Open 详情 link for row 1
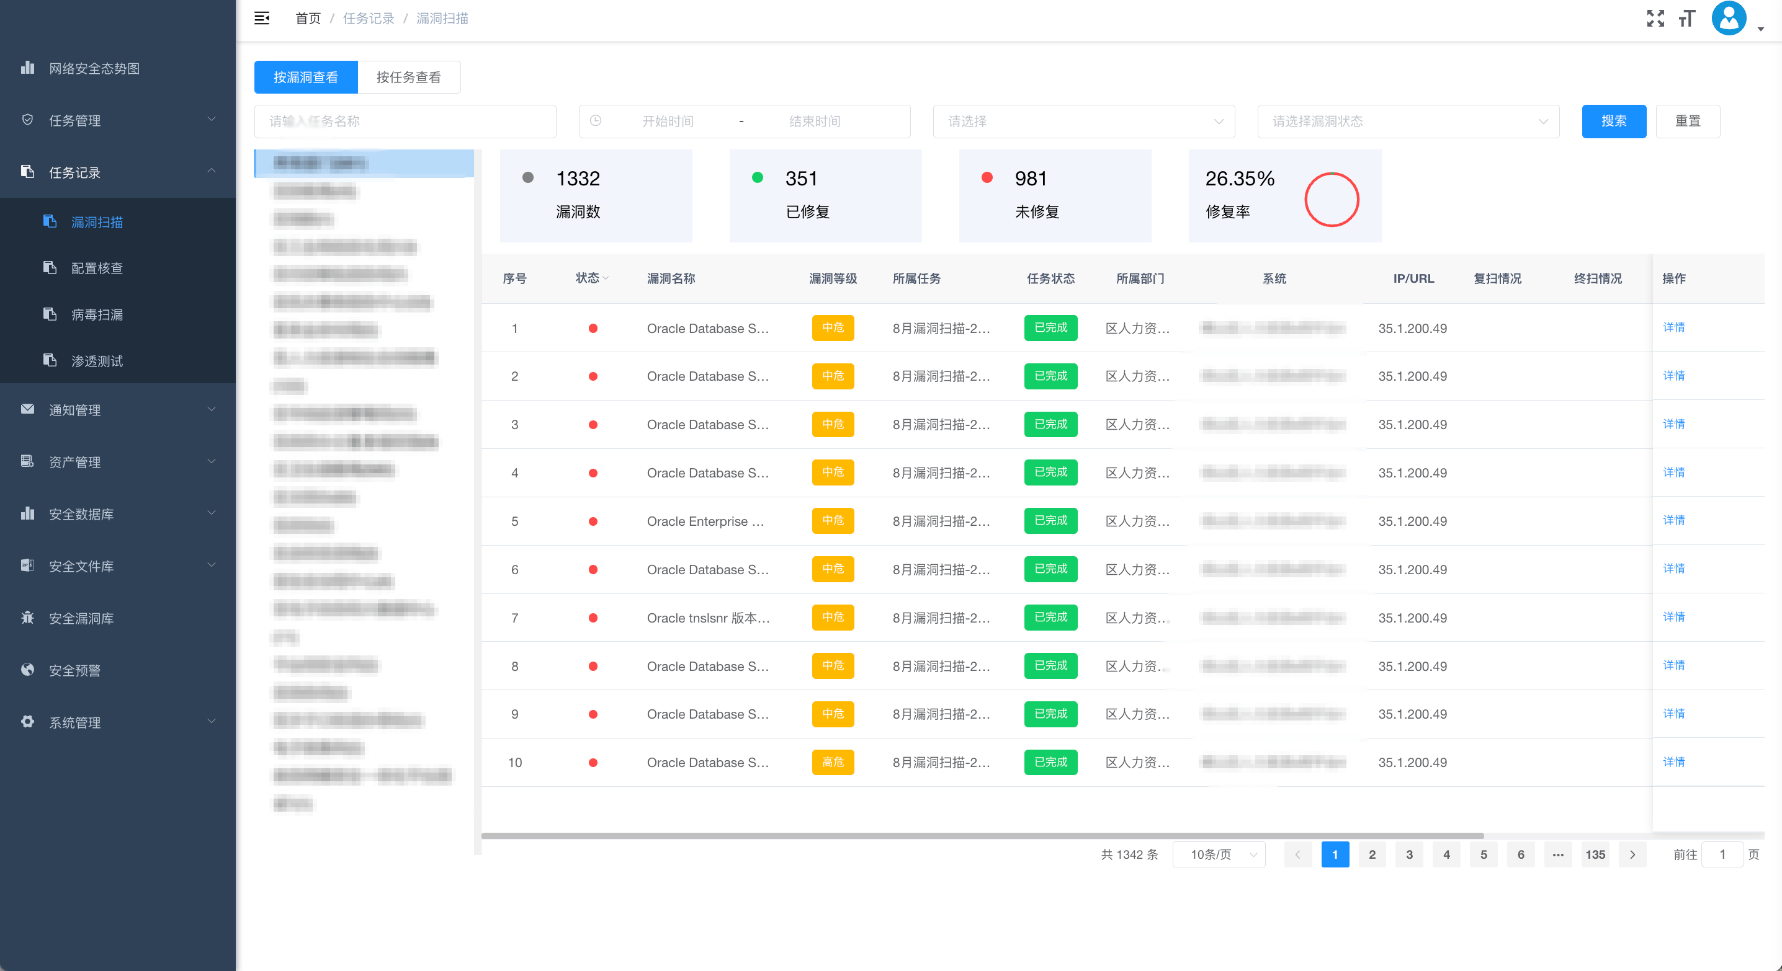The height and width of the screenshot is (971, 1782). coord(1673,327)
